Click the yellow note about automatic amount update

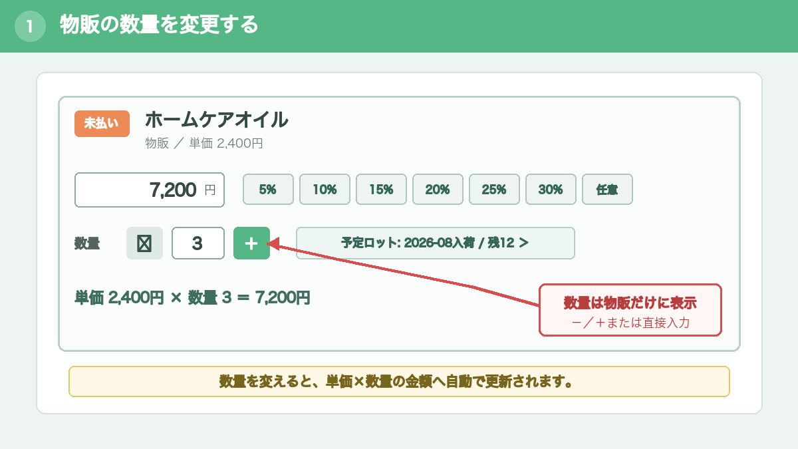coord(399,382)
